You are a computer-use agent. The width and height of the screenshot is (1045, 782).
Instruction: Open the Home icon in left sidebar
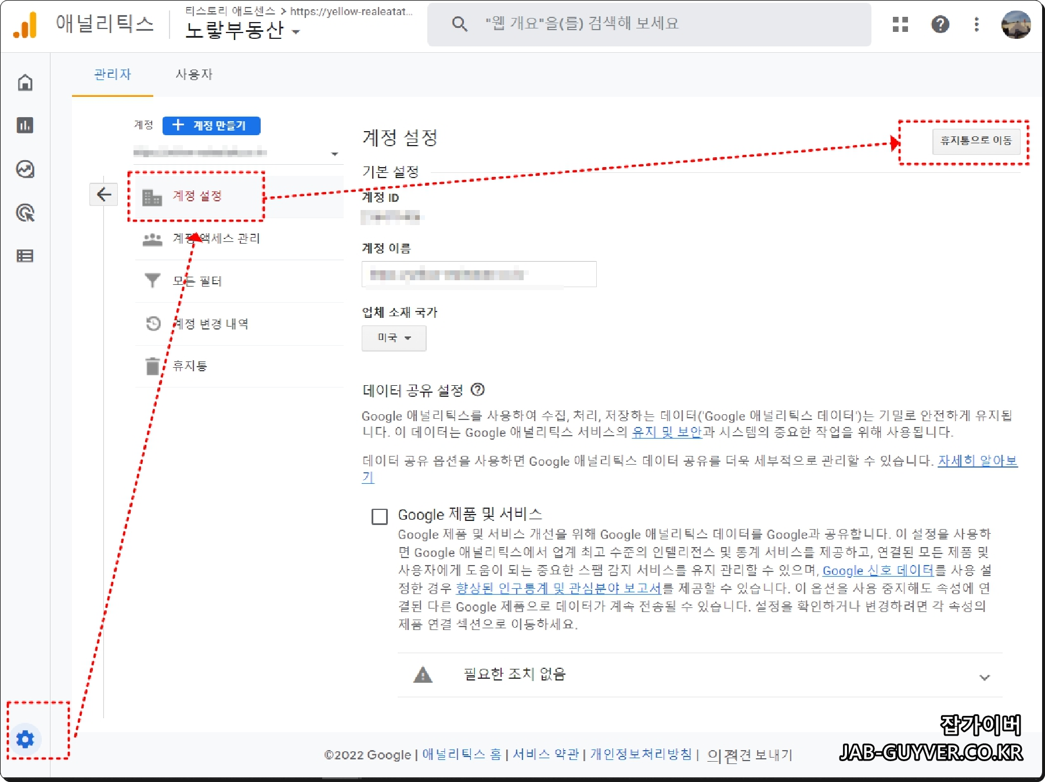pyautogui.click(x=25, y=82)
